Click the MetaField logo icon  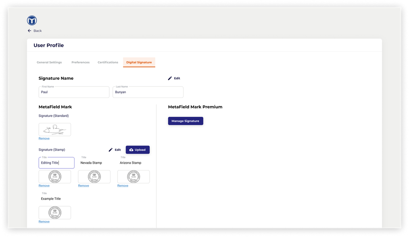coord(32,21)
